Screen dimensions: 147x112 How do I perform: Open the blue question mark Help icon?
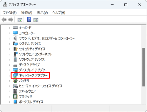[x=29, y=19]
